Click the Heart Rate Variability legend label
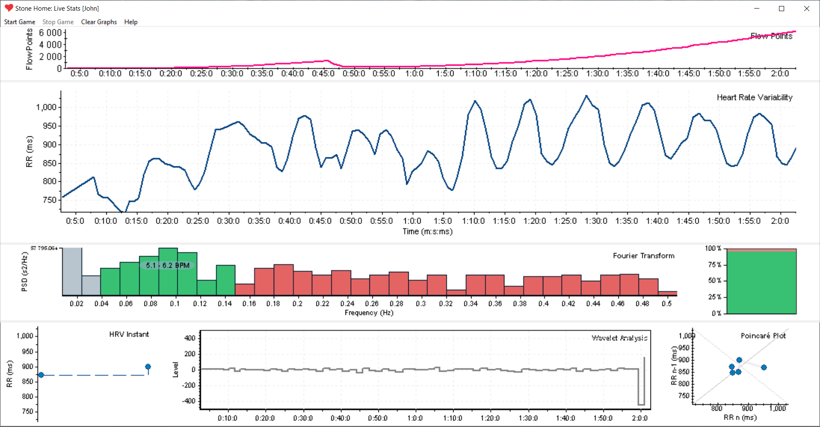The height and width of the screenshot is (427, 820). point(754,97)
